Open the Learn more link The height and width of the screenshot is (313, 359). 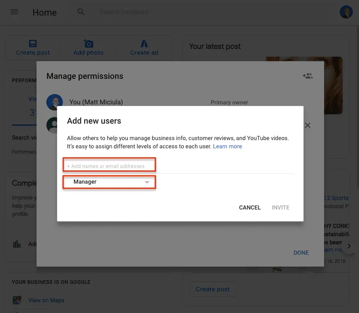228,146
